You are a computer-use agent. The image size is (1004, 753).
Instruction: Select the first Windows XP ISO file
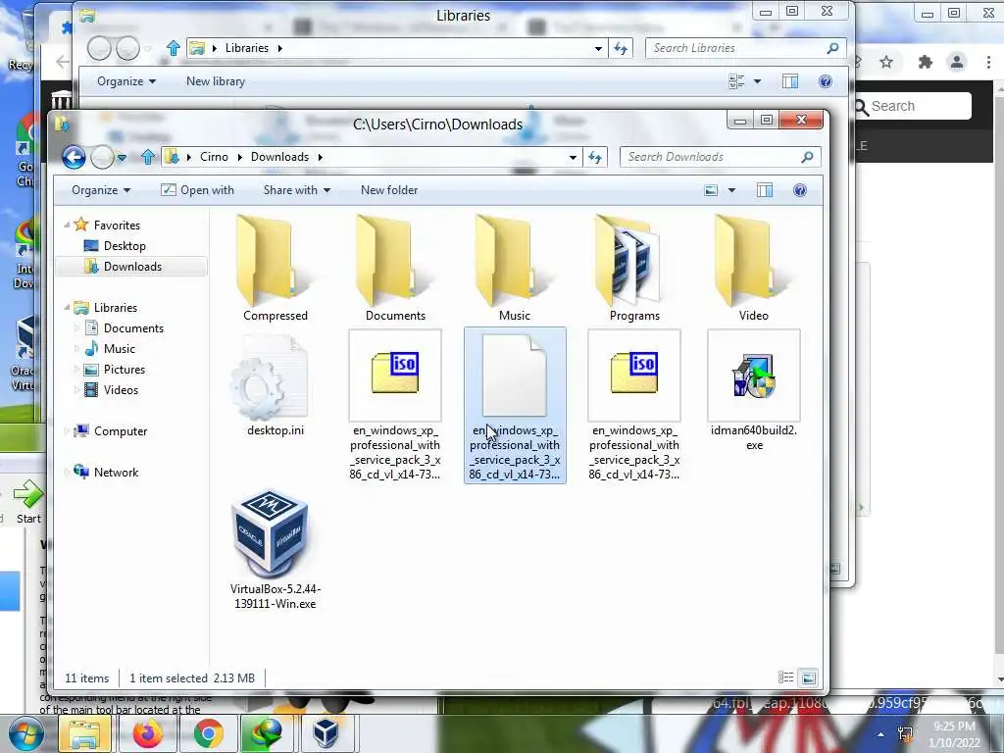pyautogui.click(x=395, y=405)
